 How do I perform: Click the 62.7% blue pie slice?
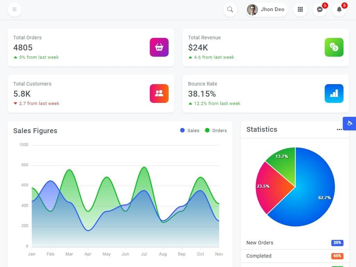pyautogui.click(x=313, y=193)
